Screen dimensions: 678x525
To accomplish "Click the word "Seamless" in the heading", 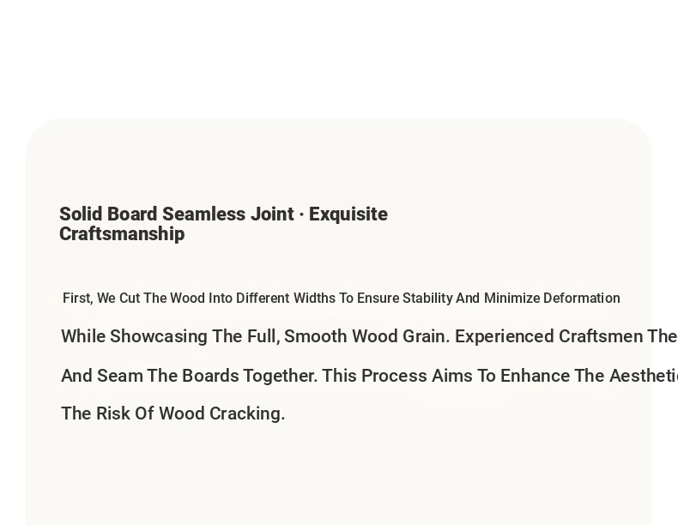I will pyautogui.click(x=203, y=214).
